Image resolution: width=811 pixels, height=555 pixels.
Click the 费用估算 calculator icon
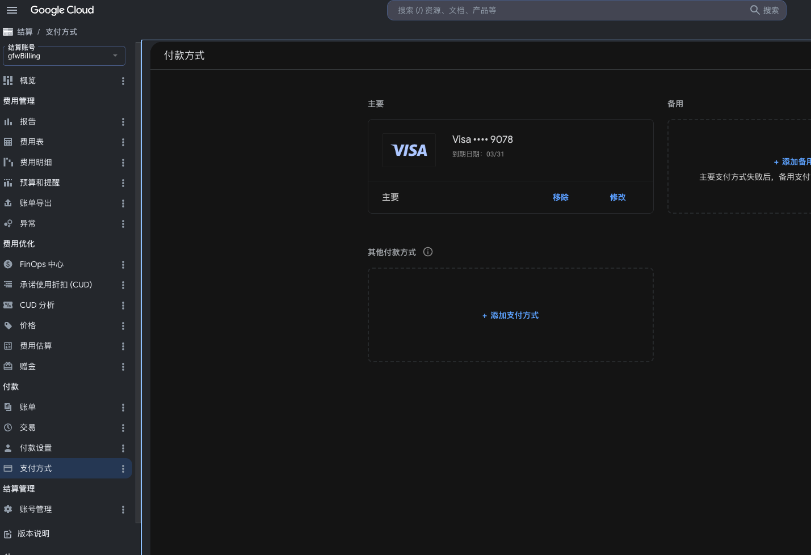(8, 346)
